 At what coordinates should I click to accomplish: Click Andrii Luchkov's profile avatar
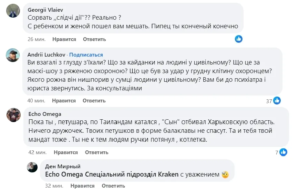pos(13,55)
